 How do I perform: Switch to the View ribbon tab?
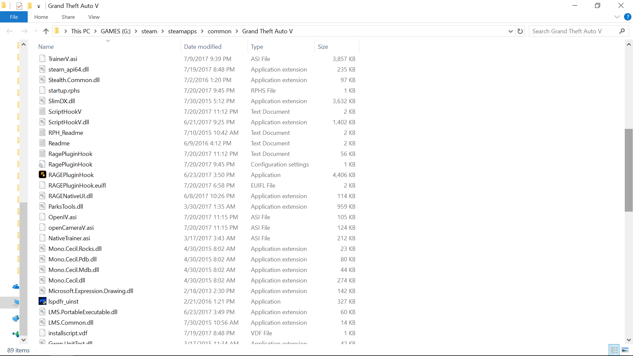[x=94, y=17]
